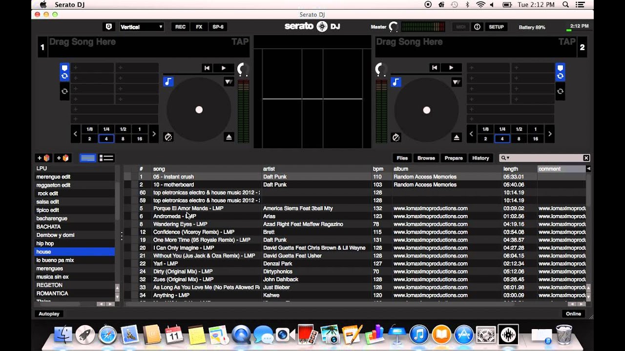The image size is (625, 351).
Task: Toggle Autoplay
Action: (x=49, y=314)
